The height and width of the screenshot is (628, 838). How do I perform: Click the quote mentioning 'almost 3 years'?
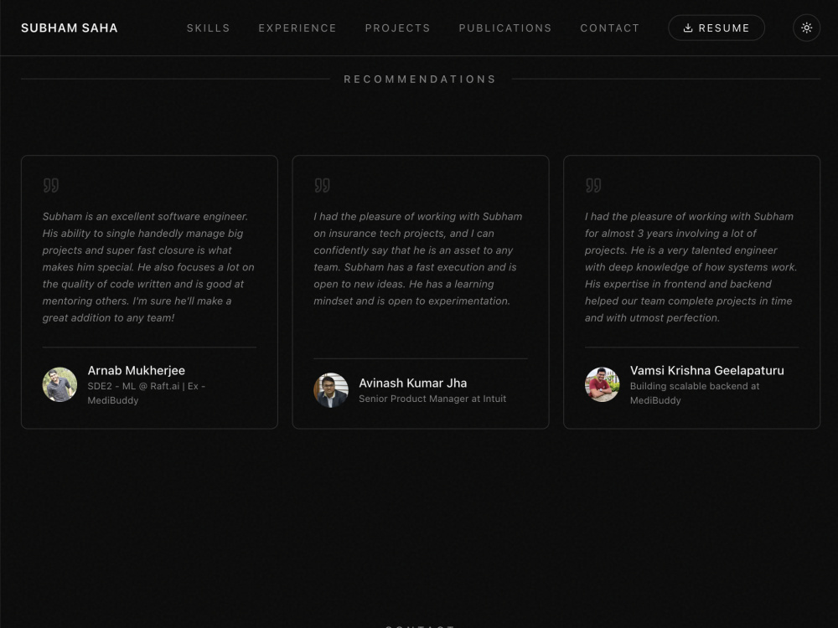pos(691,267)
